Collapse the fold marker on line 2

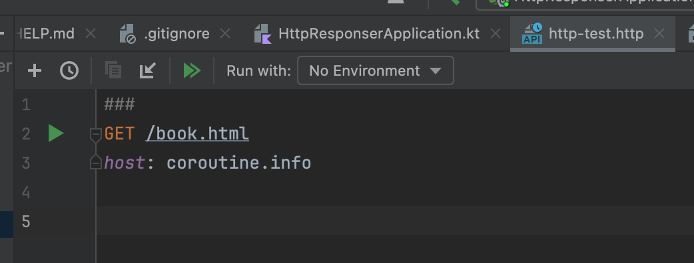(96, 134)
